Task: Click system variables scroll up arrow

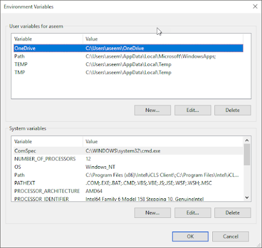Action: point(247,140)
